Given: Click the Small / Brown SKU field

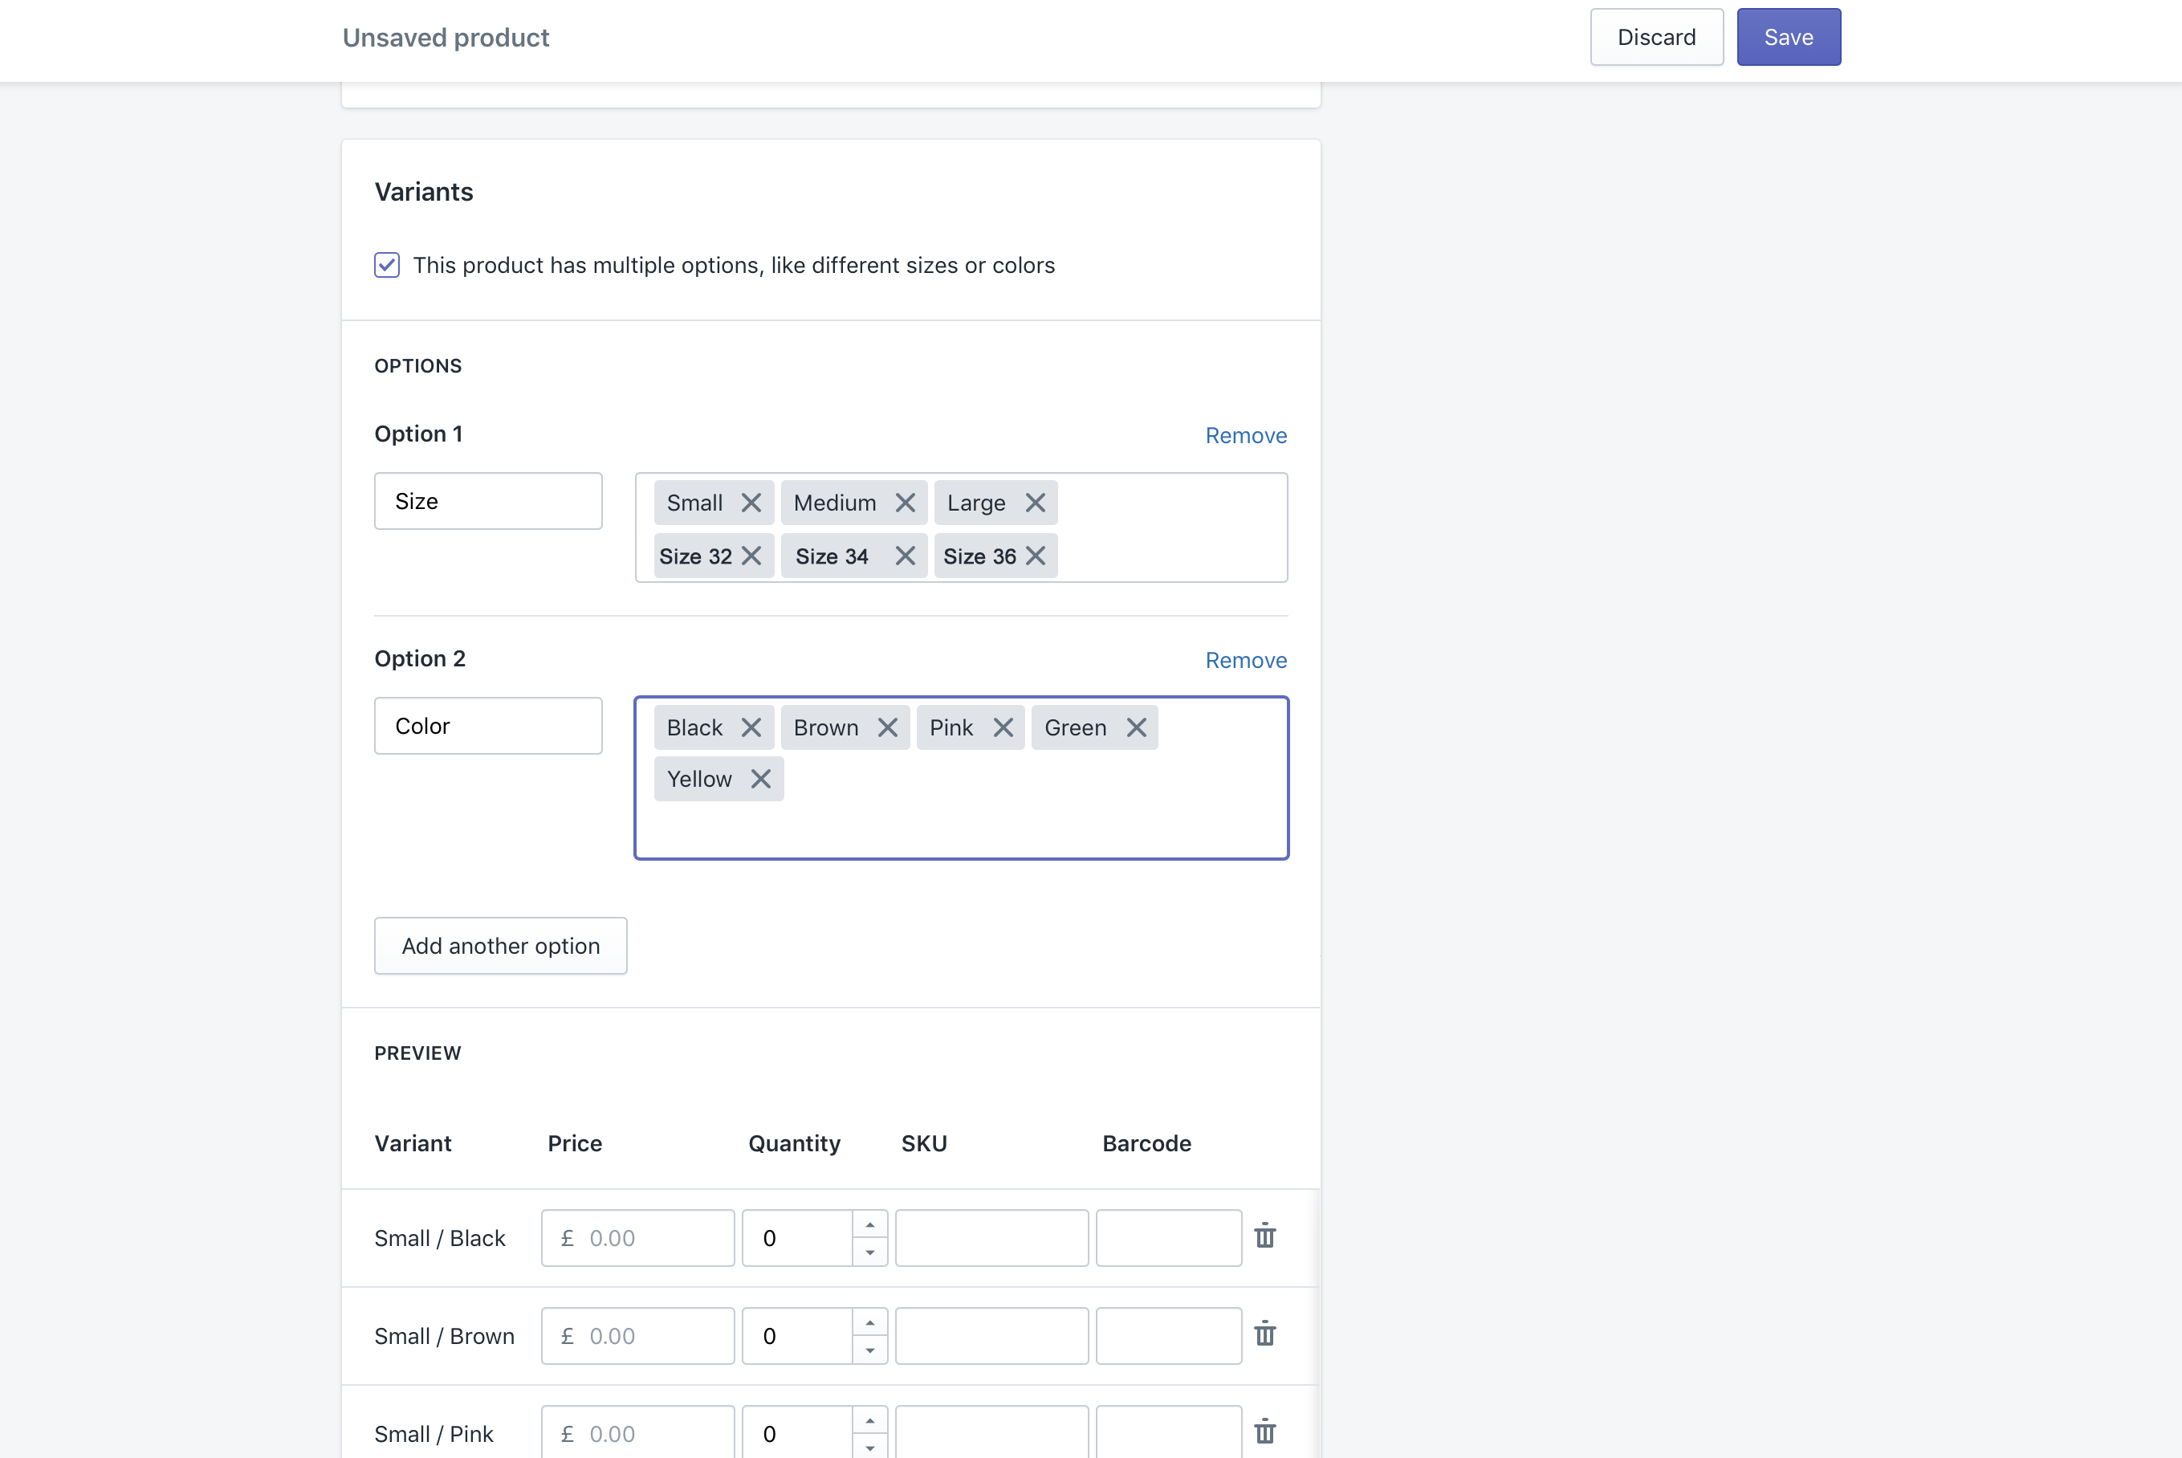Looking at the screenshot, I should pyautogui.click(x=991, y=1336).
